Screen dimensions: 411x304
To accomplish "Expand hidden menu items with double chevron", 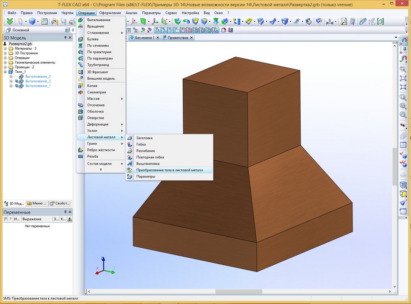I will (100, 169).
